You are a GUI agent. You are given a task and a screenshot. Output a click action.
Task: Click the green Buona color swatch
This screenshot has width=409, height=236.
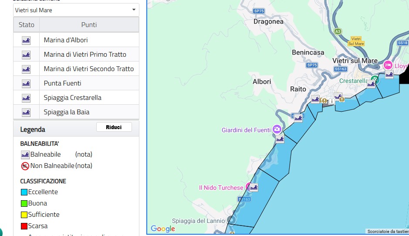(24, 203)
